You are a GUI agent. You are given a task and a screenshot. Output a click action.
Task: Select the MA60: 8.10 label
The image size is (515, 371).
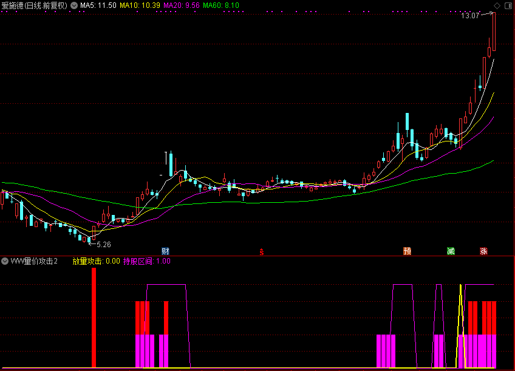point(221,5)
